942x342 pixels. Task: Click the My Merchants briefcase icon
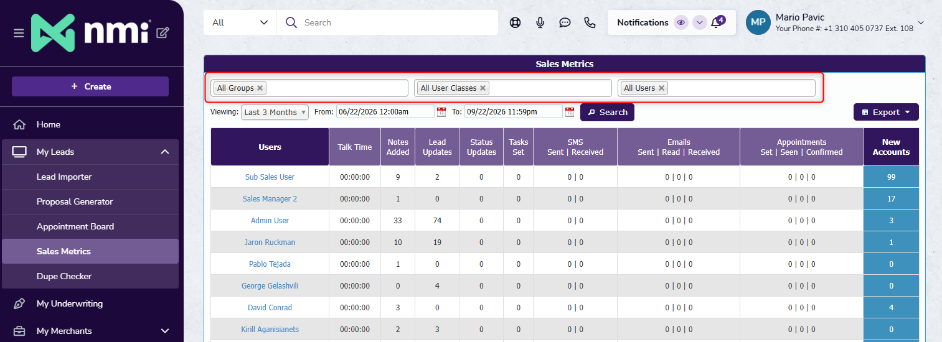tap(19, 331)
